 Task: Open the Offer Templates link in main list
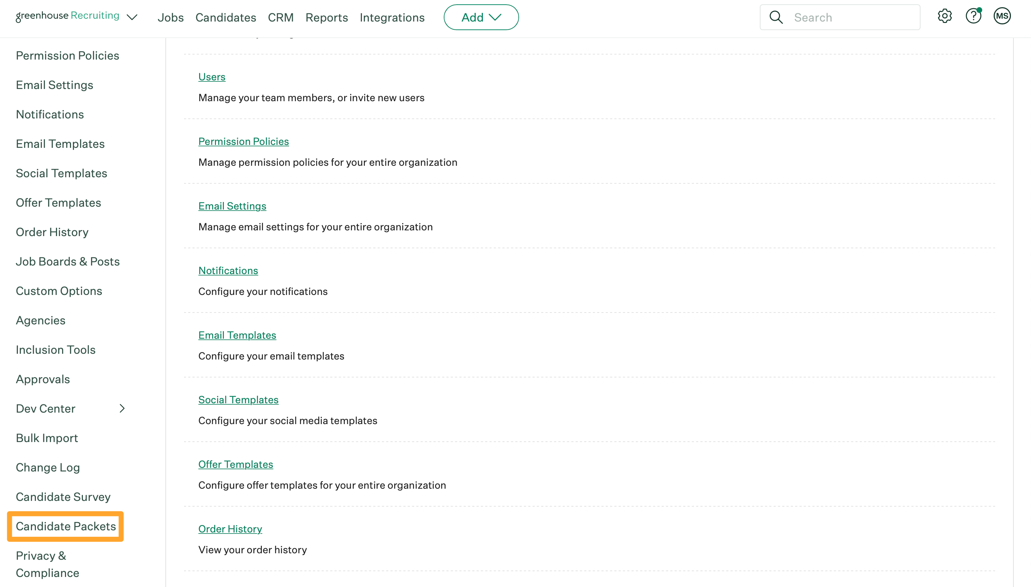coord(235,464)
